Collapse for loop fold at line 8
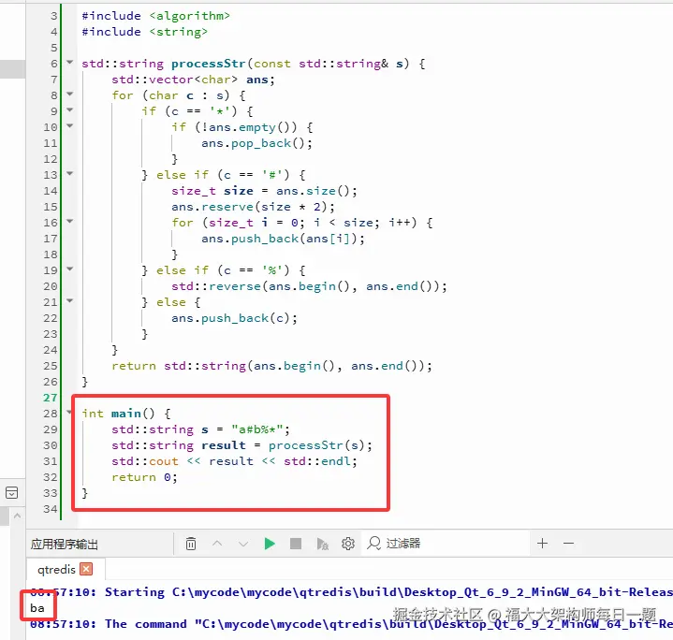673x640 pixels. click(69, 94)
